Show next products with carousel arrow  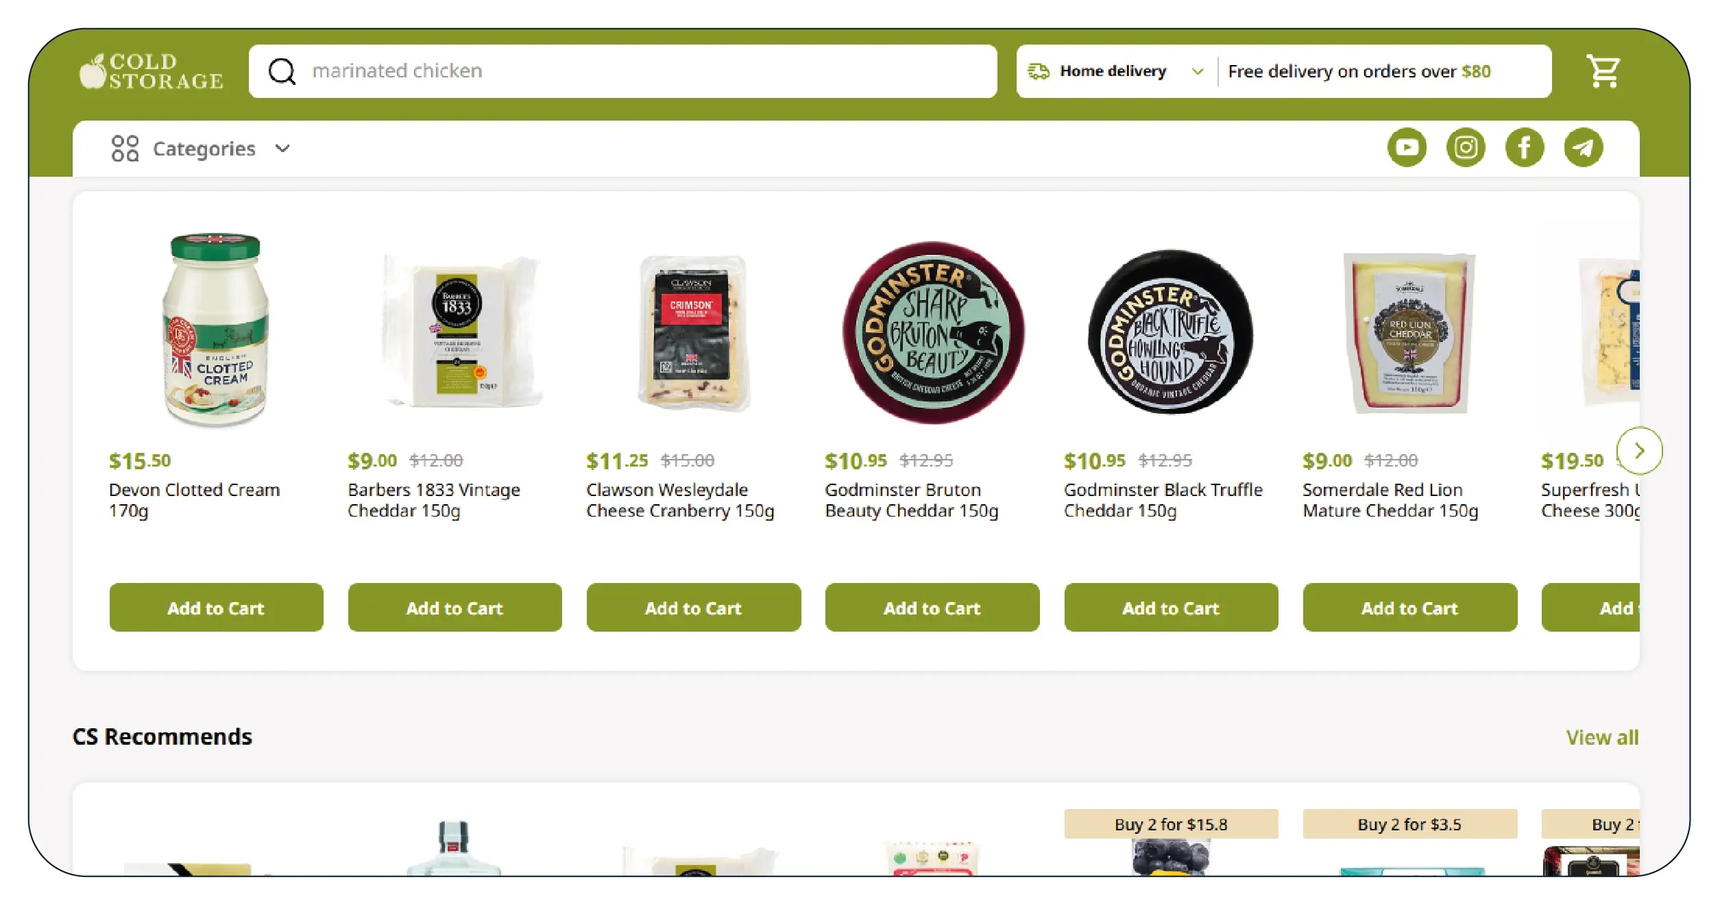pyautogui.click(x=1639, y=451)
